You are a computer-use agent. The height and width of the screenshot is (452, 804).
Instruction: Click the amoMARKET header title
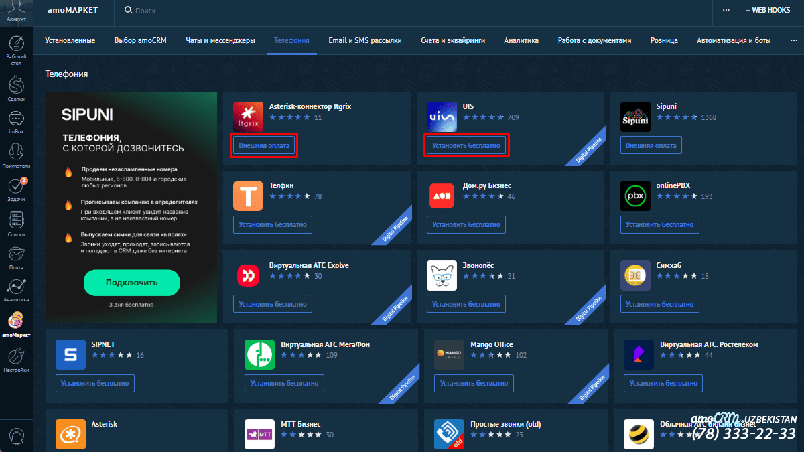(73, 11)
